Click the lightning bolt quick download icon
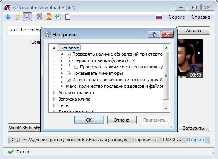 click(18, 17)
